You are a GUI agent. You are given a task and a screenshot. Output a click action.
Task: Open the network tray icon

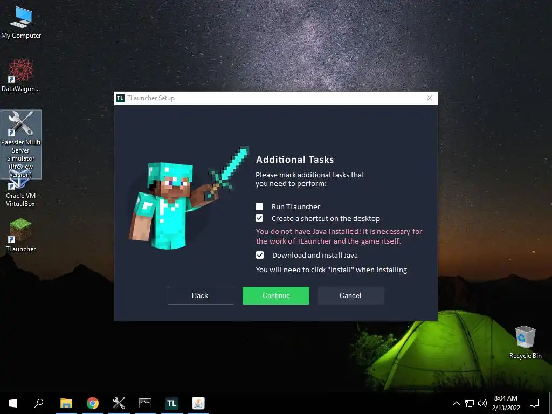(x=470, y=403)
